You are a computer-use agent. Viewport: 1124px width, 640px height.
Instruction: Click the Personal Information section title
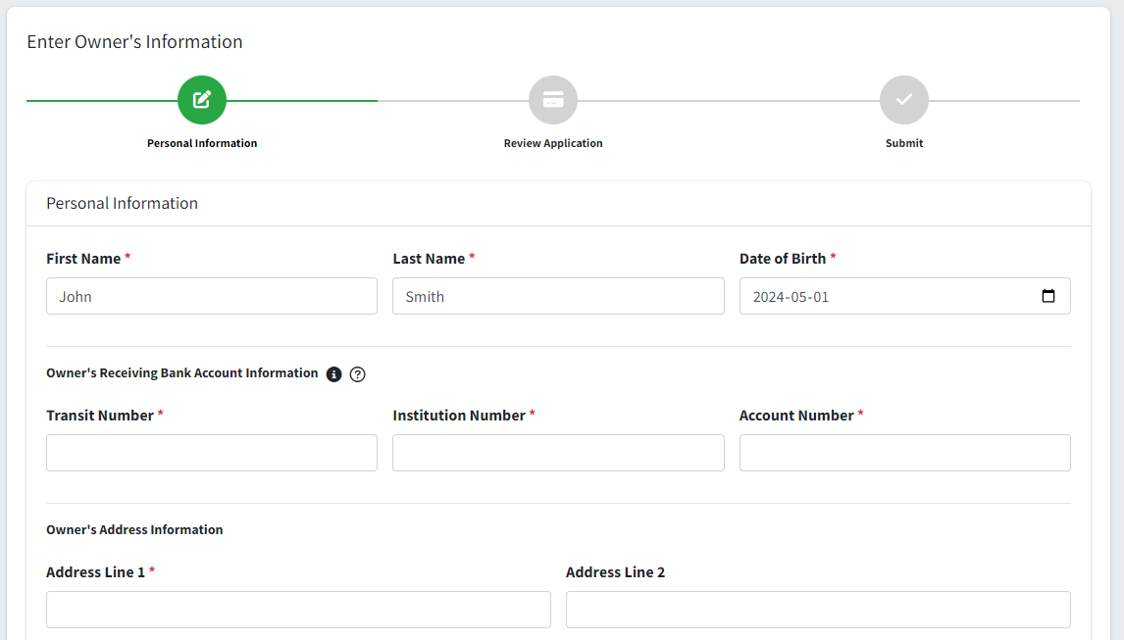pyautogui.click(x=122, y=203)
